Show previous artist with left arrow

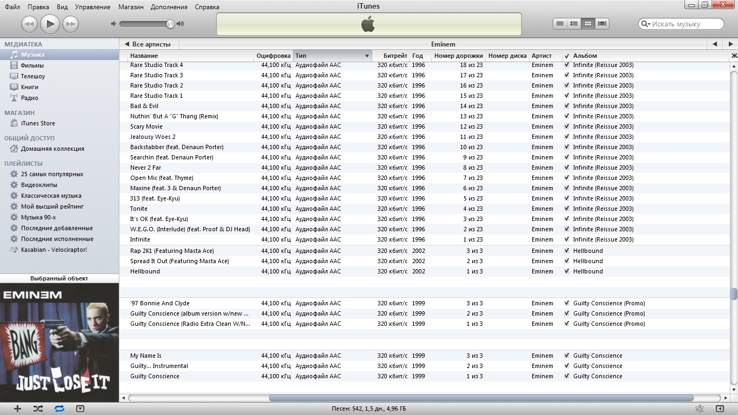point(714,44)
